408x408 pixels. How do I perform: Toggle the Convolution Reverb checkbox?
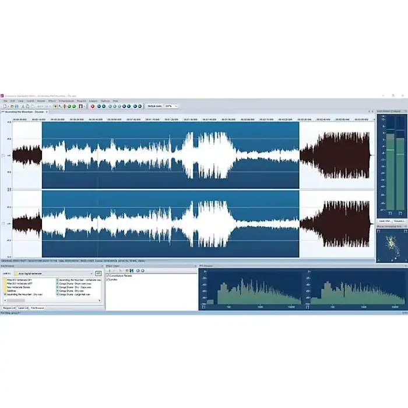[108, 276]
